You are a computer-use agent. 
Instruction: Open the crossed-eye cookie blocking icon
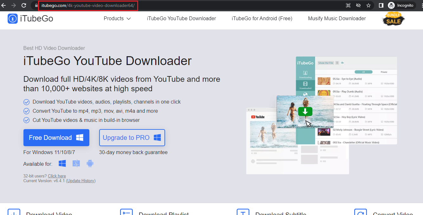[x=358, y=5]
